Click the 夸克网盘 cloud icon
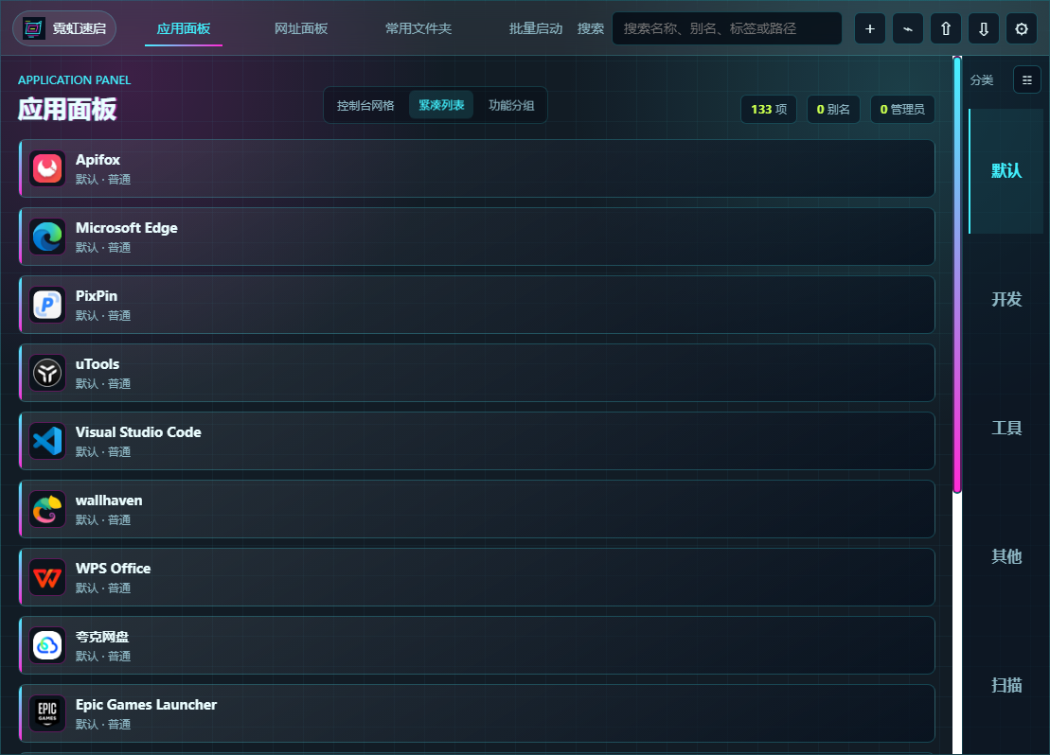This screenshot has height=755, width=1050. point(47,645)
